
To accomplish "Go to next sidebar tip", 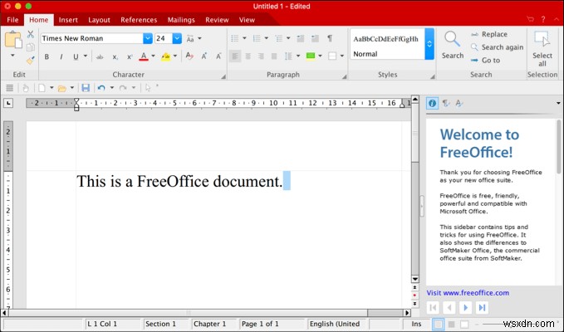I will [x=466, y=308].
